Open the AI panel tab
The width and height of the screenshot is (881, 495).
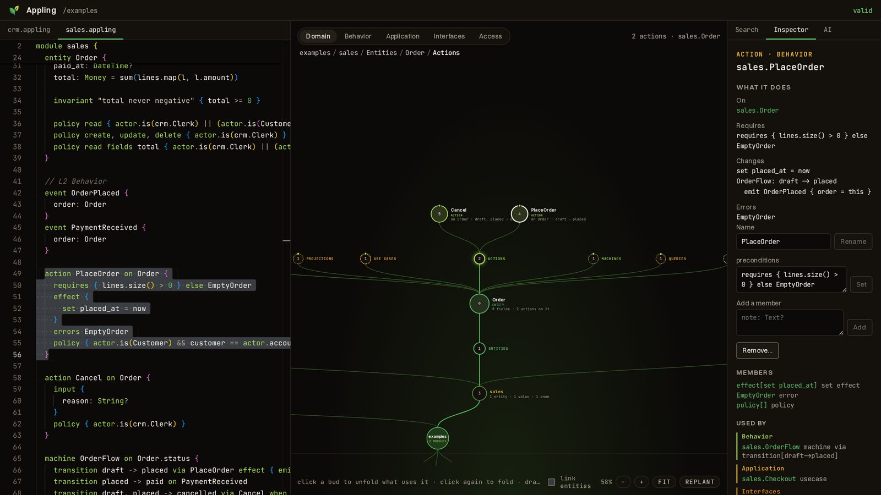point(828,30)
